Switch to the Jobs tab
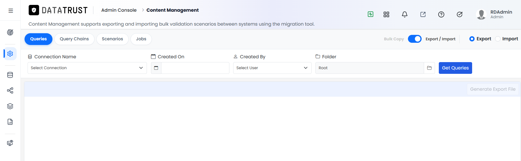Screen dimensions: 521x161 (x=141, y=39)
